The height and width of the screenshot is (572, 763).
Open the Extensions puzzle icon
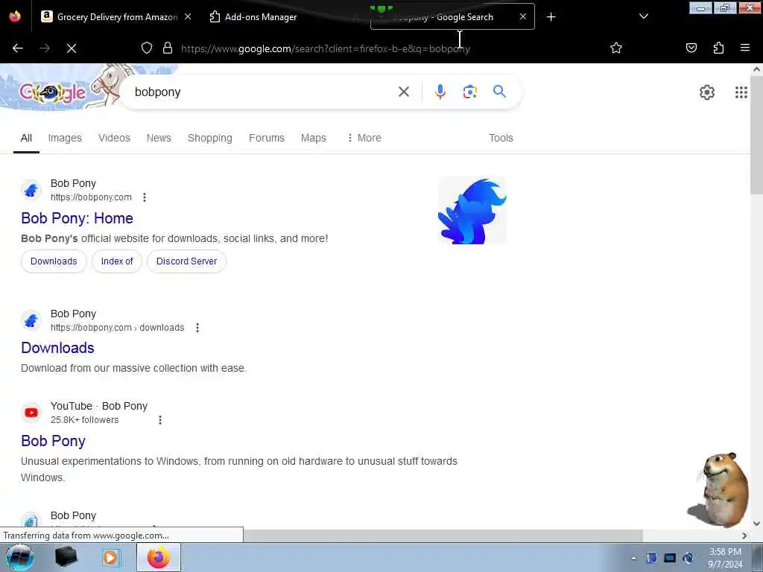click(x=718, y=48)
